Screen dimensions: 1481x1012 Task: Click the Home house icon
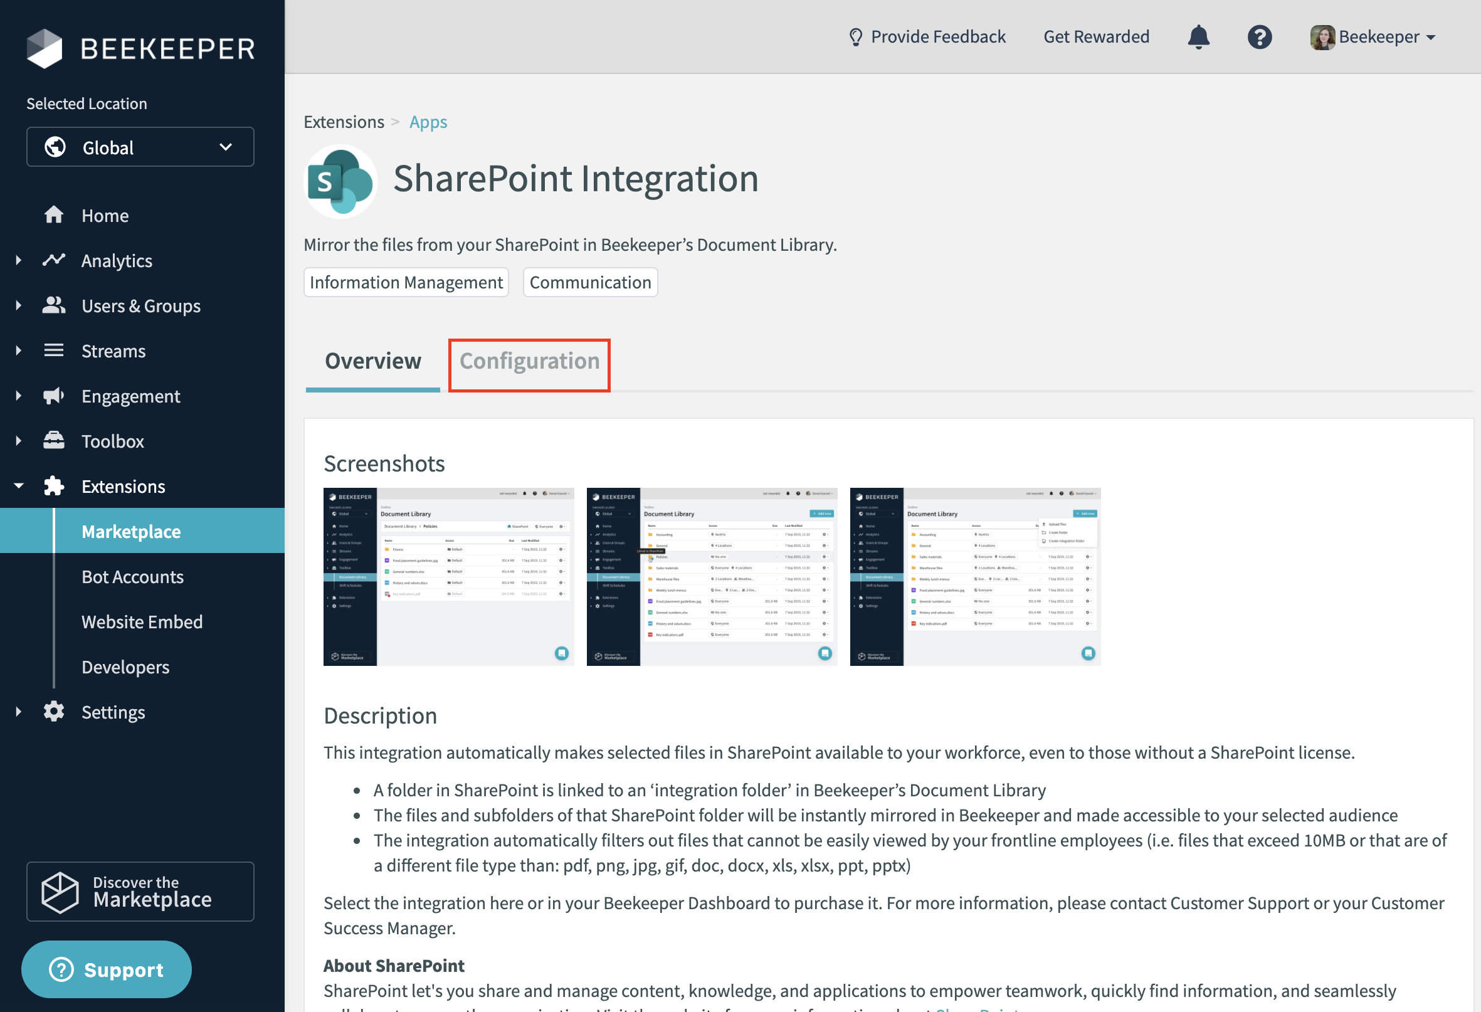53,216
